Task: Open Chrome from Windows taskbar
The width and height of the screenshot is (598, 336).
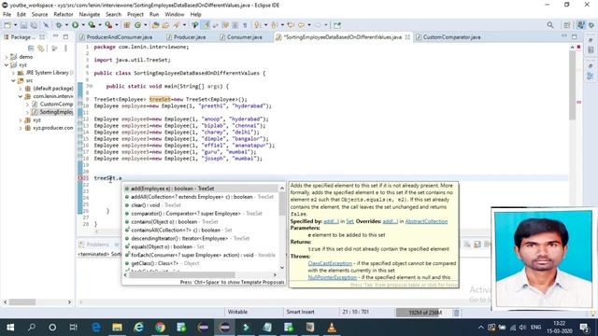Action: [160, 328]
